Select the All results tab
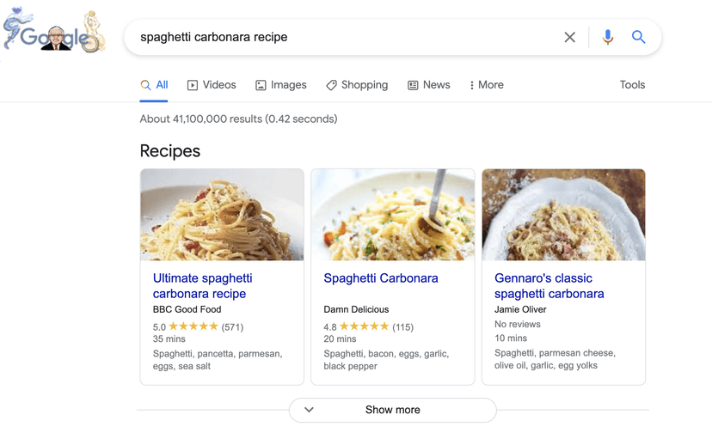This screenshot has width=712, height=439. tap(154, 85)
